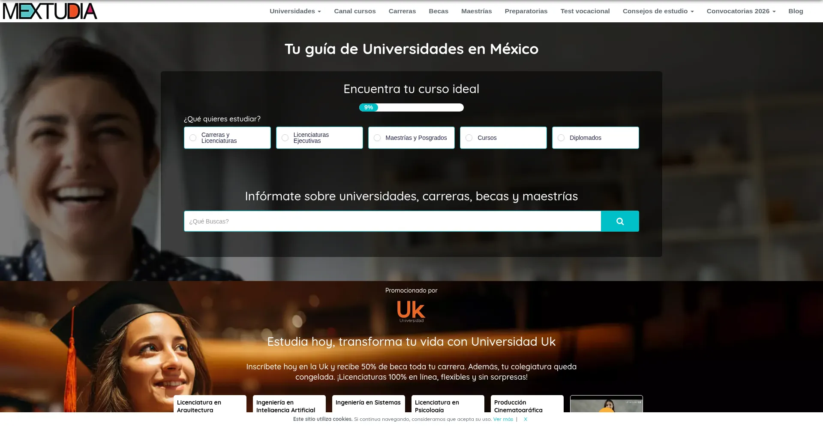This screenshot has height=426, width=823.
Task: Open the Test vocacional menu item
Action: point(585,11)
